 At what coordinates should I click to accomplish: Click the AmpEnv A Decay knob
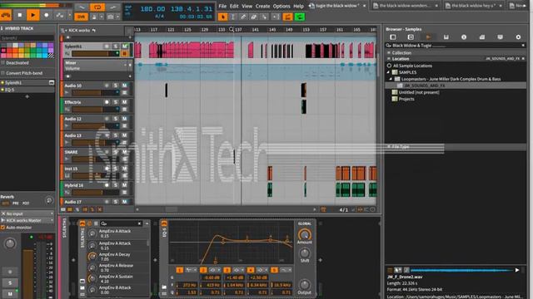(x=92, y=257)
